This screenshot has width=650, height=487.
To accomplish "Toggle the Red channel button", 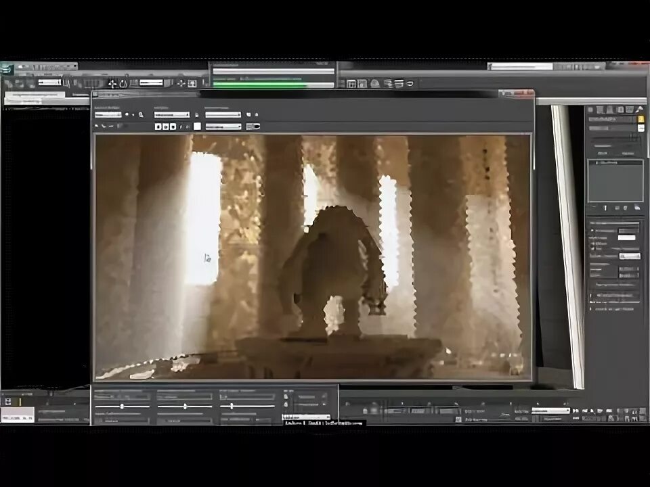I will 158,126.
